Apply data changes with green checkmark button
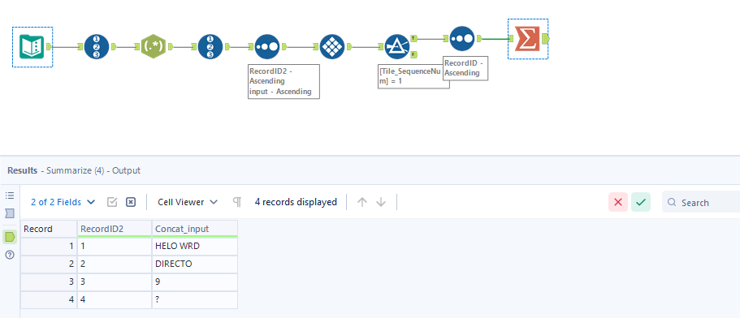Viewport: 740px width, 318px height. coord(641,202)
